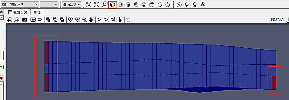Click the counterclockwise rotate view icon
This screenshot has height=100, width=289.
tap(168, 5)
